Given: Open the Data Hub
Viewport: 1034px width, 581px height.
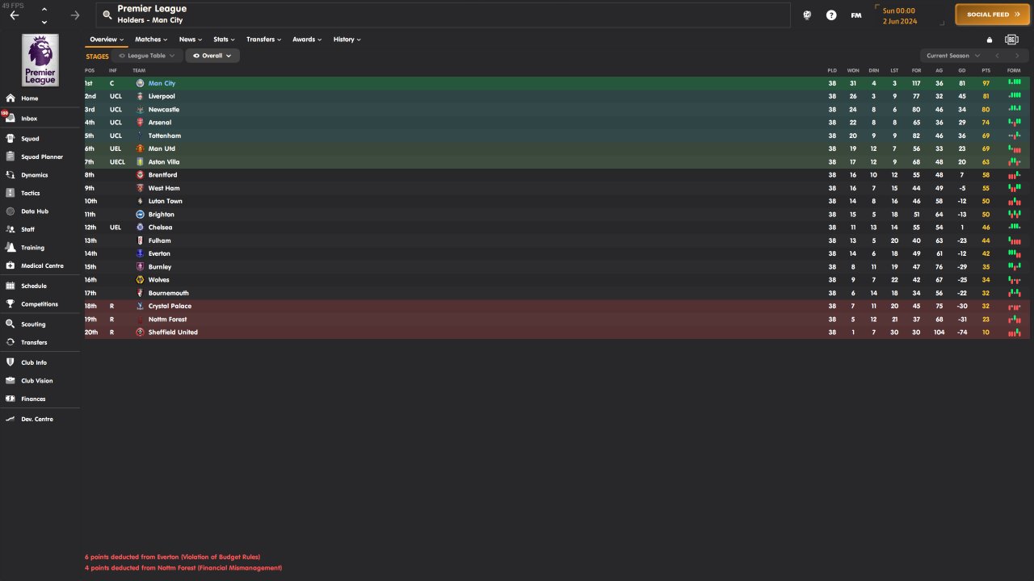Looking at the screenshot, I should click(x=35, y=211).
